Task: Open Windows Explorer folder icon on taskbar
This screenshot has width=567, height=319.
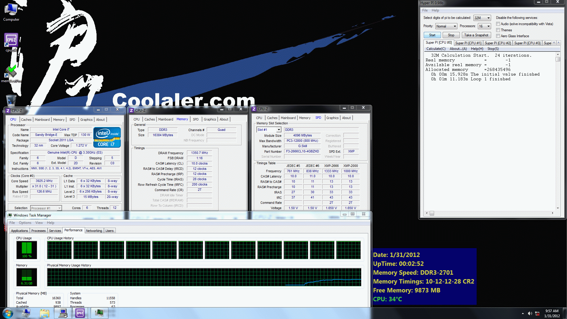Action: coord(45,313)
